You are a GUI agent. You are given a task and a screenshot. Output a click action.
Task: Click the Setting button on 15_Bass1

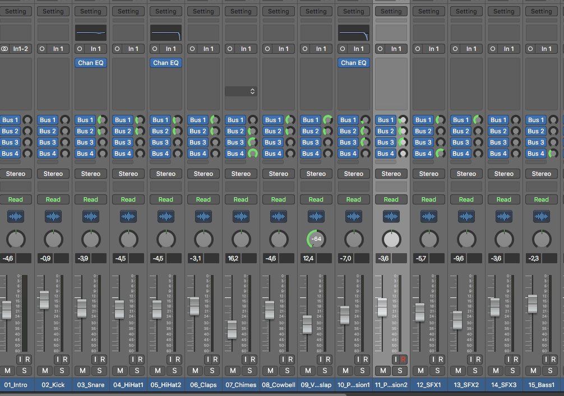(542, 11)
